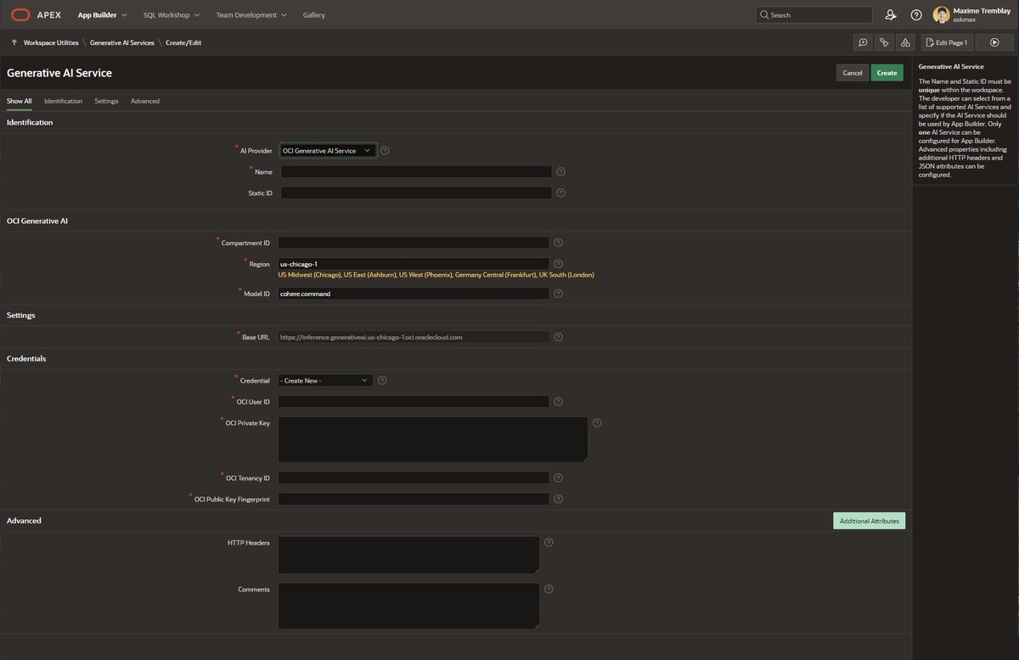This screenshot has height=660, width=1019.
Task: Show help for Region field
Action: [x=558, y=264]
